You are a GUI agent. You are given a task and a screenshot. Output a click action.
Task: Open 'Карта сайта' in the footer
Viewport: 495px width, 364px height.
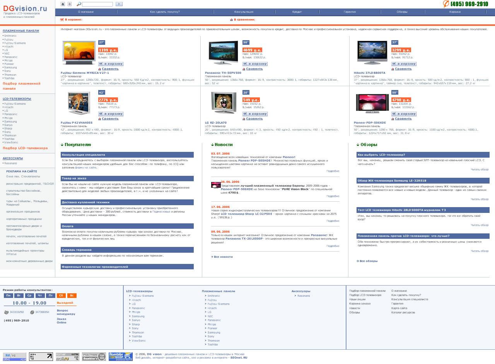(x=399, y=308)
